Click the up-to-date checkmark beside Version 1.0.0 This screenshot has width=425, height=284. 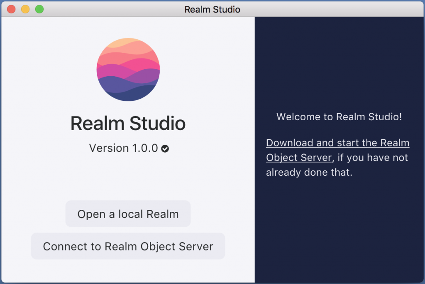(x=165, y=148)
